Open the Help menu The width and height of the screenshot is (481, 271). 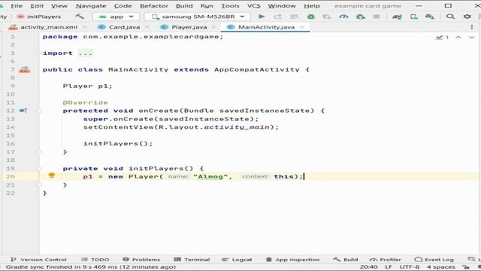[312, 6]
